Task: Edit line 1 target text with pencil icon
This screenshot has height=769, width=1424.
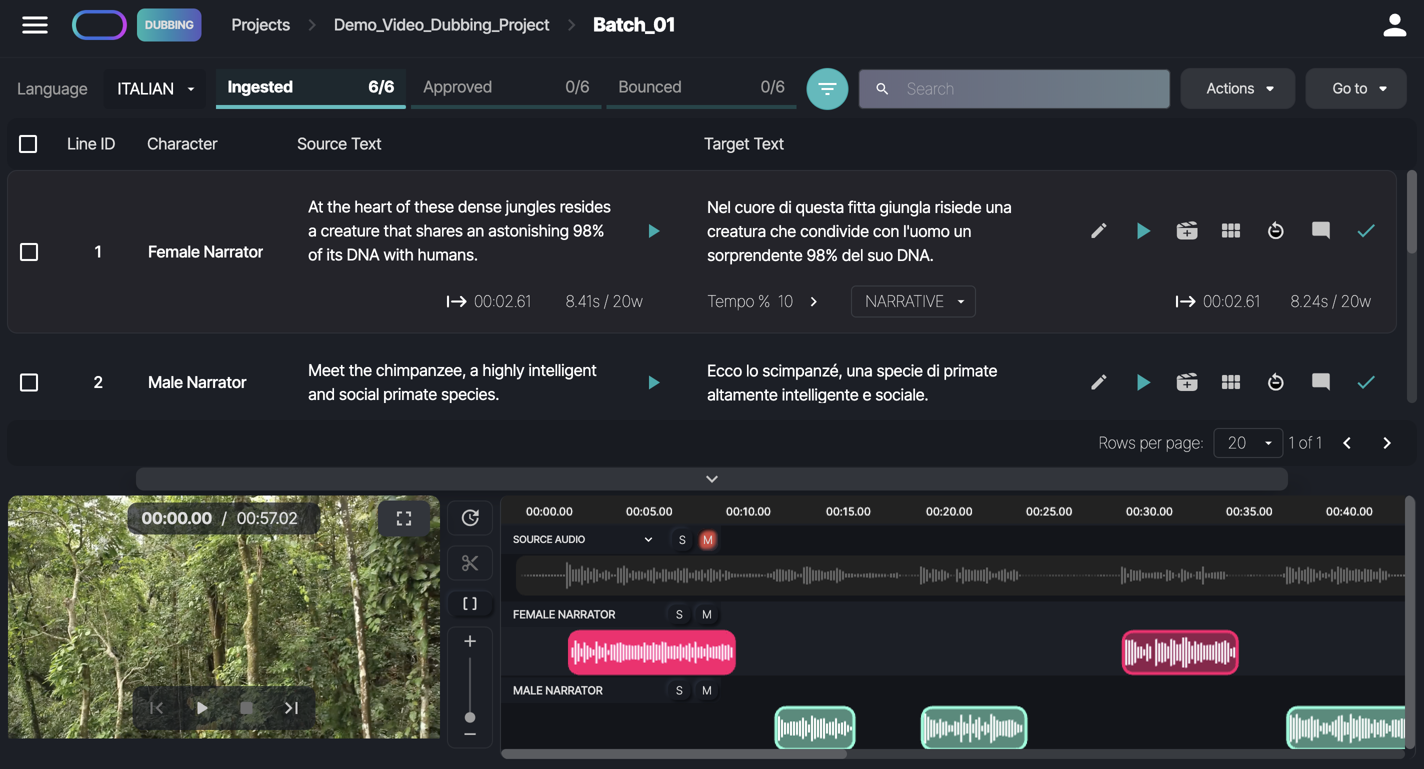Action: (1099, 230)
